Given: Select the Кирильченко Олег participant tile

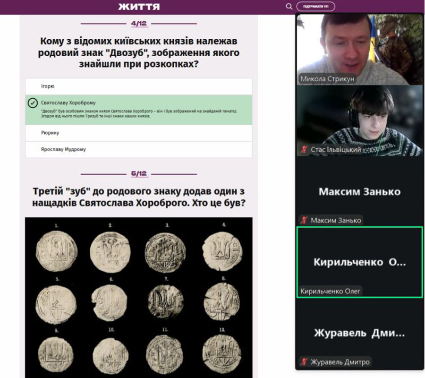Looking at the screenshot, I should point(359,262).
